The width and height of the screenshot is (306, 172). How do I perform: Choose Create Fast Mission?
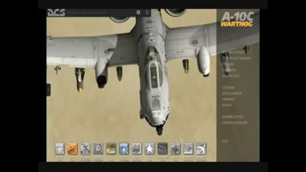tap(237, 58)
